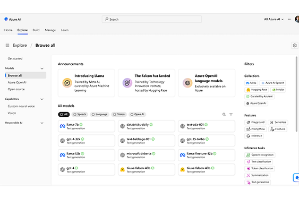This screenshot has height=199, width=299.
Task: Expand the Responsible AI sidebar section
Action: [x=42, y=123]
